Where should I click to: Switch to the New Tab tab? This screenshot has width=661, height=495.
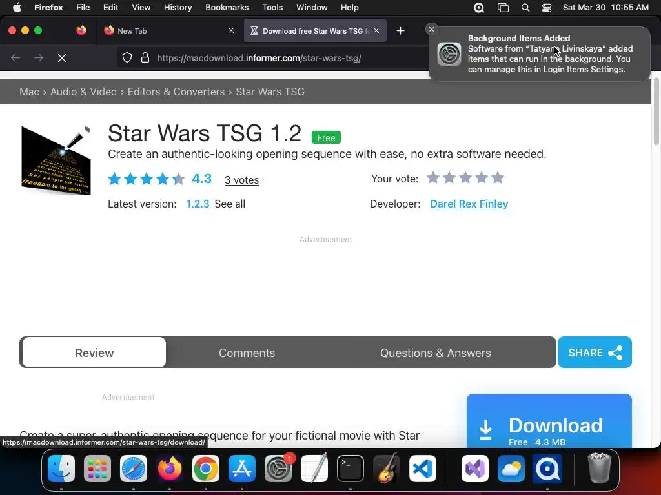168,31
